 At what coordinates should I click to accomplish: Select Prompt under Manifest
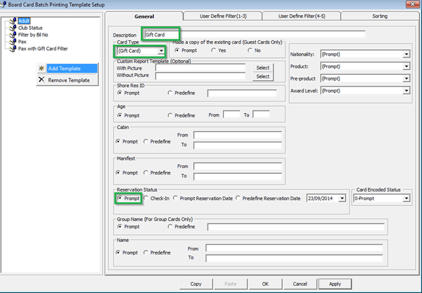click(x=118, y=172)
